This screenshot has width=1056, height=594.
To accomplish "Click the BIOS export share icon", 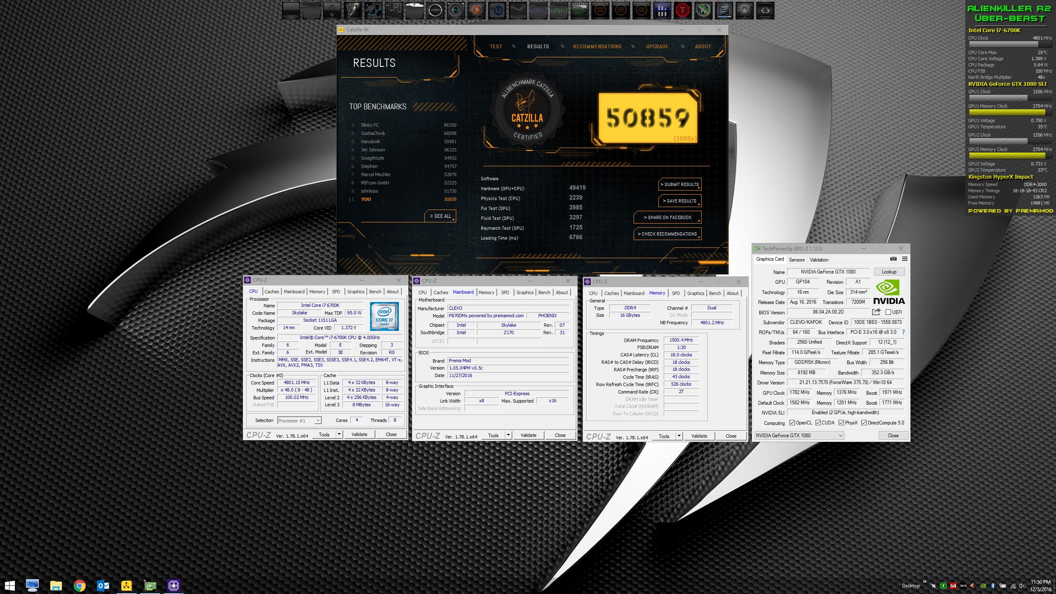I will (x=876, y=312).
